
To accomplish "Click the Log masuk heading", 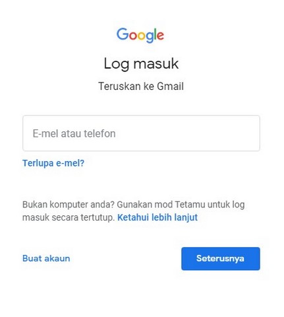I will pyautogui.click(x=141, y=64).
